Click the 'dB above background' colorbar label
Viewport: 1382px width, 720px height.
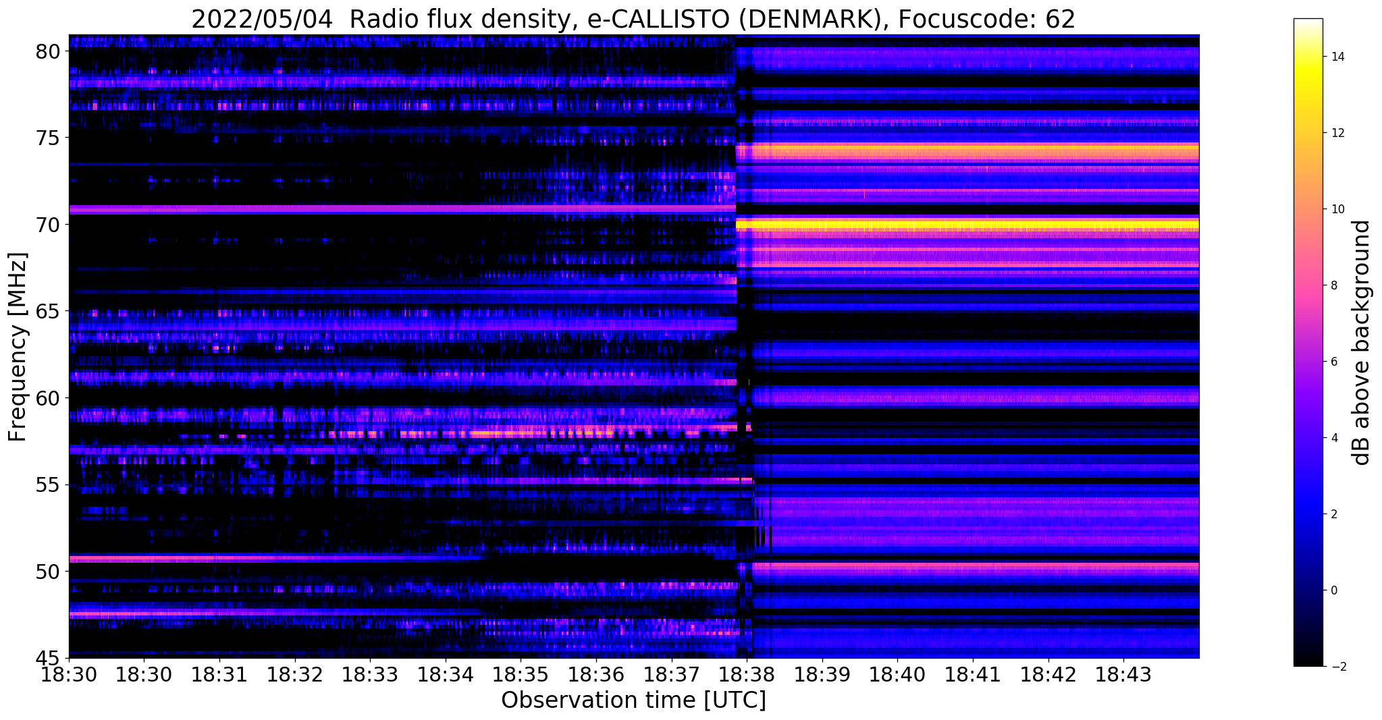point(1362,343)
